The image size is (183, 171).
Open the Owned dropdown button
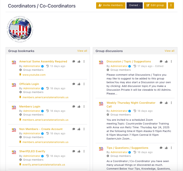(x=135, y=5)
